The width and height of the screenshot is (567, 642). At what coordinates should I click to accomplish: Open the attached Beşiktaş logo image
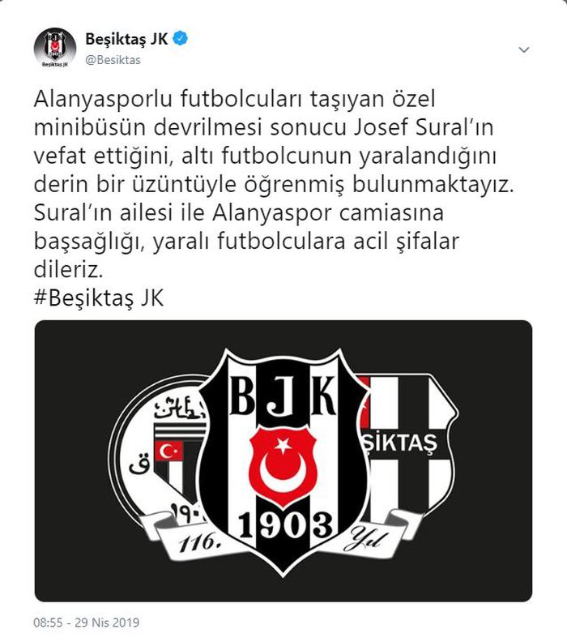(x=283, y=460)
